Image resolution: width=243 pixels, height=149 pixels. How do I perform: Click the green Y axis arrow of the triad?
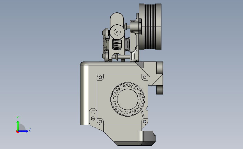tap(18, 126)
